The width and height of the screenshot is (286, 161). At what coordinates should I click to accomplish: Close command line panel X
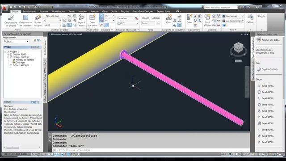[50, 137]
